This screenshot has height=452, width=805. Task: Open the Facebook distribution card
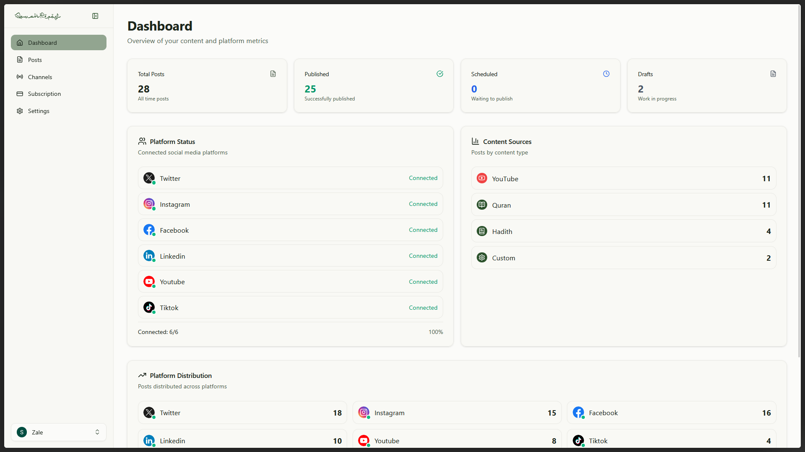coord(671,413)
